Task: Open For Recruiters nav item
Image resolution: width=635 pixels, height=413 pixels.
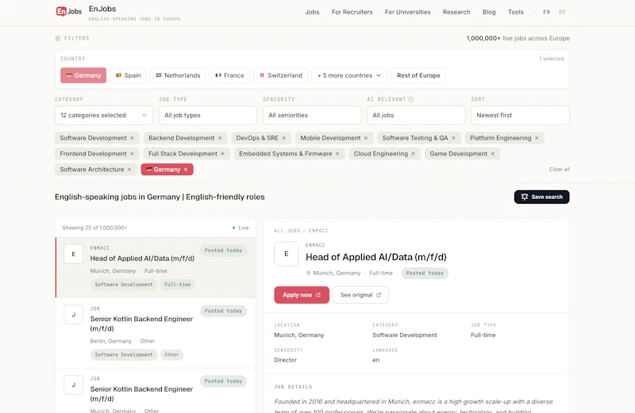Action: (x=352, y=12)
